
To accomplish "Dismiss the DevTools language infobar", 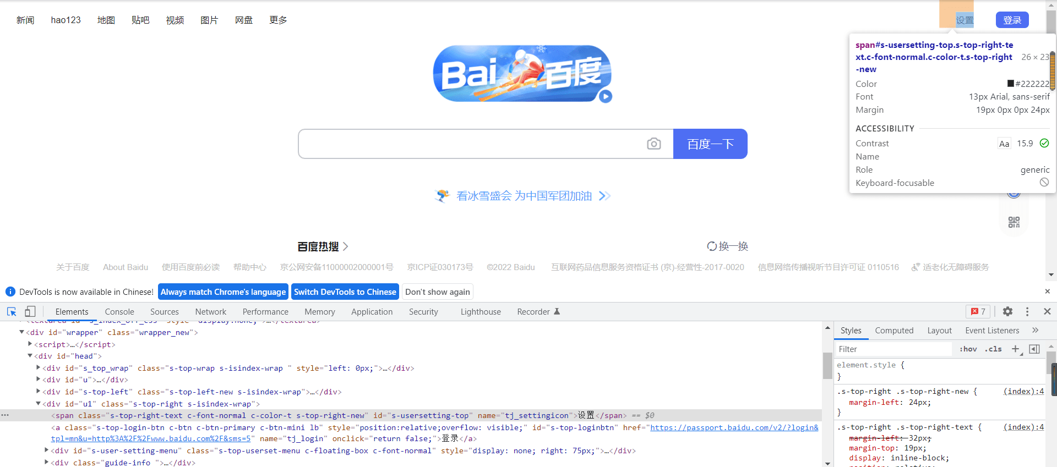I will pos(1047,292).
